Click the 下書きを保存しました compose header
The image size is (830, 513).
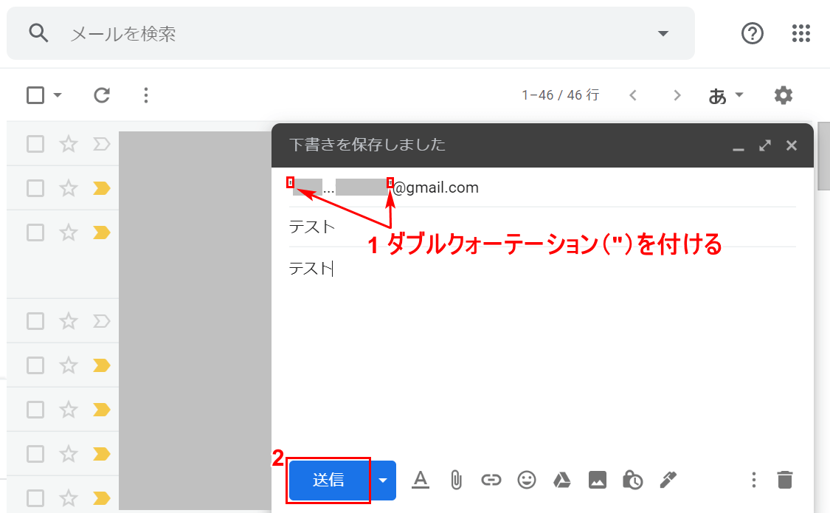coord(367,145)
